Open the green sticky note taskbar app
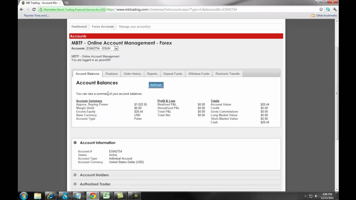The height and width of the screenshot is (200, 356). pos(120,196)
